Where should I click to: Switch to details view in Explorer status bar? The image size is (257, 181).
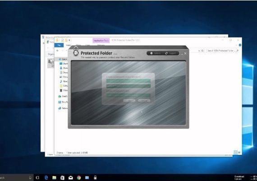pos(235,153)
